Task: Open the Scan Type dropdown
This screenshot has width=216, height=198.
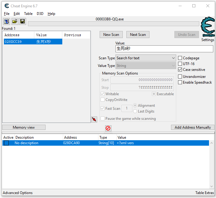Action: point(146,58)
